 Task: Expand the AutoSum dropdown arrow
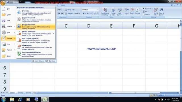pyautogui.click(x=152, y=8)
